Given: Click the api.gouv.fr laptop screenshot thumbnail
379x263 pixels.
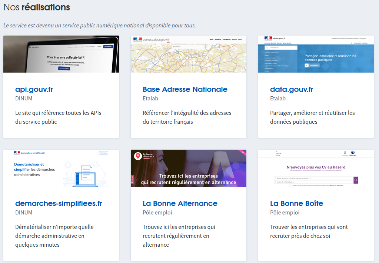Looking at the screenshot, I should click(x=61, y=54).
